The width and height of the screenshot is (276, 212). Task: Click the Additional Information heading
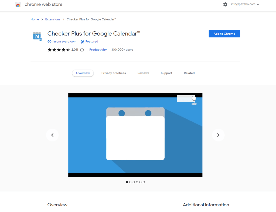click(206, 205)
